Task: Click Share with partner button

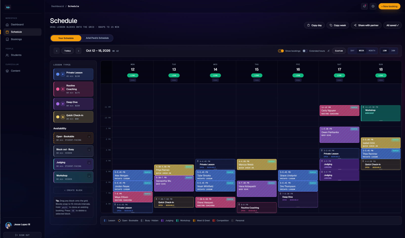Action: click(x=366, y=25)
